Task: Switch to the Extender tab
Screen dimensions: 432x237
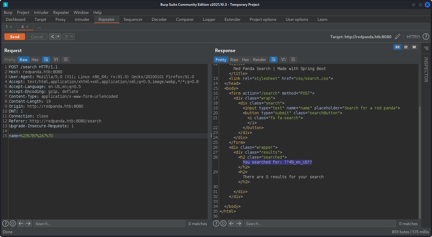Action: coord(232,19)
